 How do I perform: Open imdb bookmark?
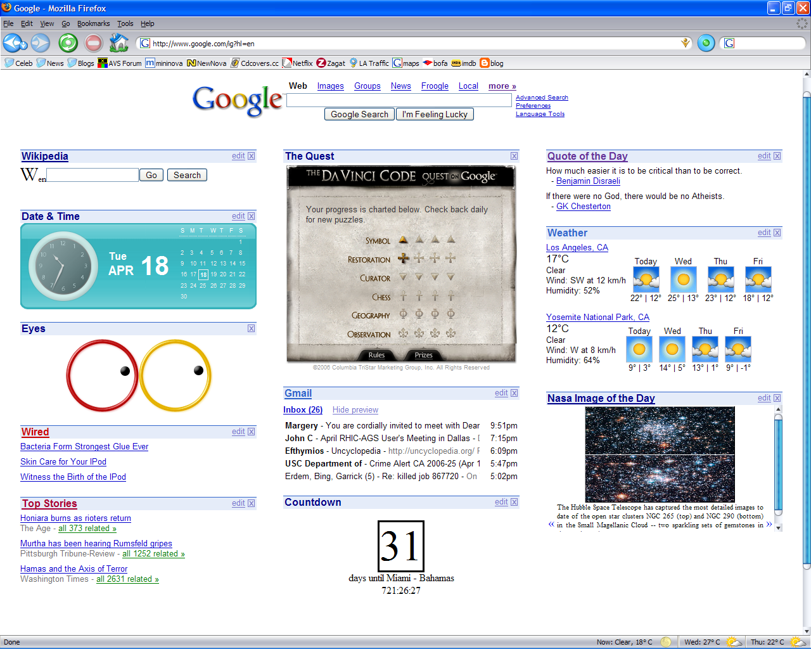tap(464, 63)
